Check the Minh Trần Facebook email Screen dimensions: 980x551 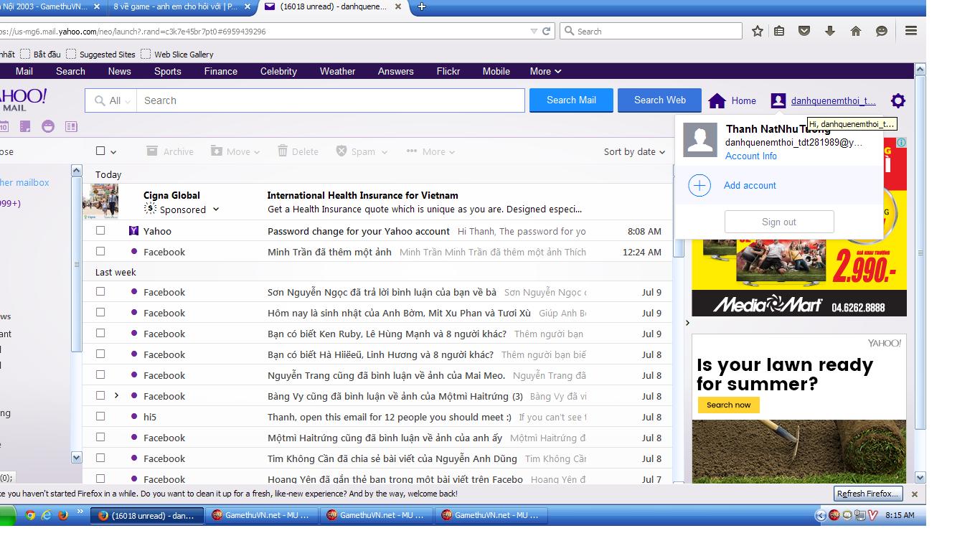tap(100, 251)
